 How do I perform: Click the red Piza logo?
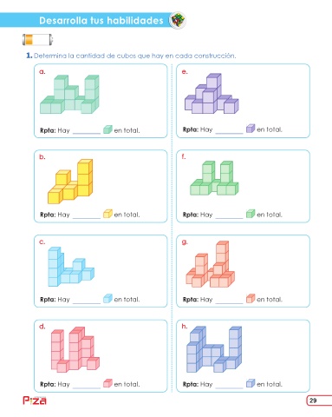pyautogui.click(x=35, y=400)
